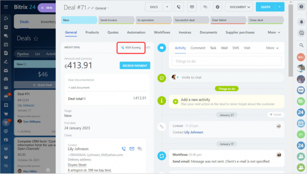
Task: Click the phone call icon in header
Action: 179,7
